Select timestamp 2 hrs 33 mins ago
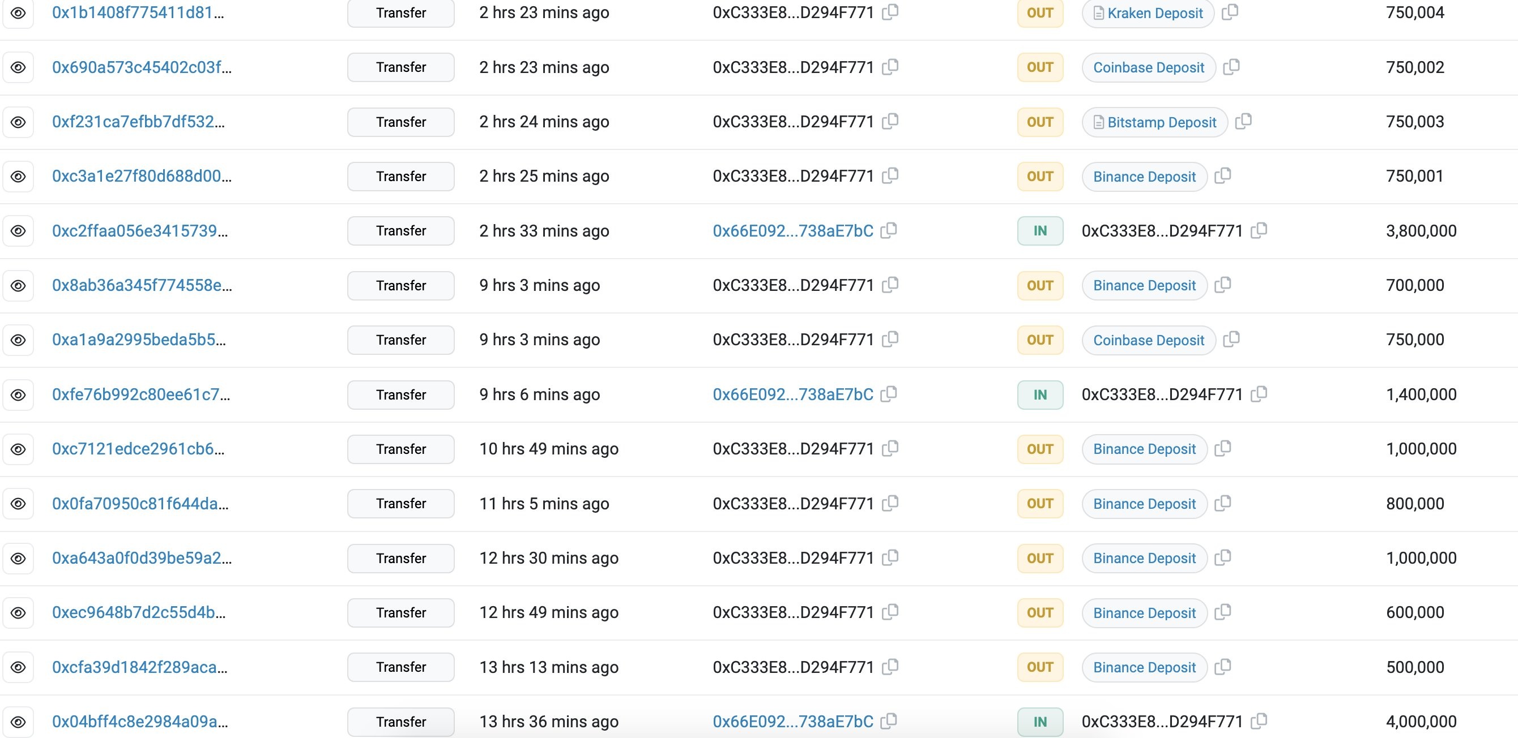The image size is (1518, 738). pos(544,231)
